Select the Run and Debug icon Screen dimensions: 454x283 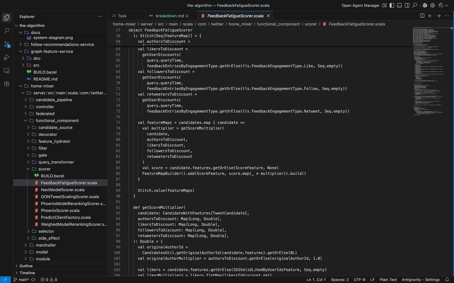tap(6, 57)
